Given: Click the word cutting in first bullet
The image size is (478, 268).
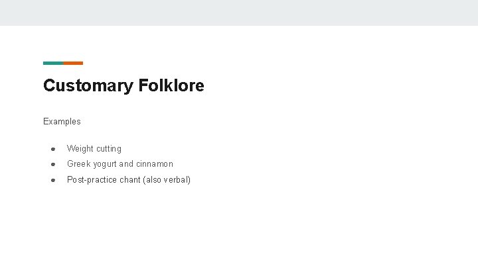Looking at the screenshot, I should pos(108,149).
